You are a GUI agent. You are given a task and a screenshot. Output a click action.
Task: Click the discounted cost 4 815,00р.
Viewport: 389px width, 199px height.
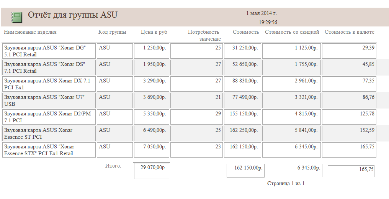291,117
